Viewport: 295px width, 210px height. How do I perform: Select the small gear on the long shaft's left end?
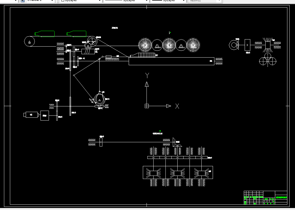click(101, 142)
